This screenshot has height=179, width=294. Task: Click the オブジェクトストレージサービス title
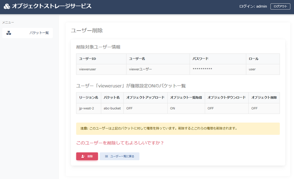pyautogui.click(x=52, y=6)
